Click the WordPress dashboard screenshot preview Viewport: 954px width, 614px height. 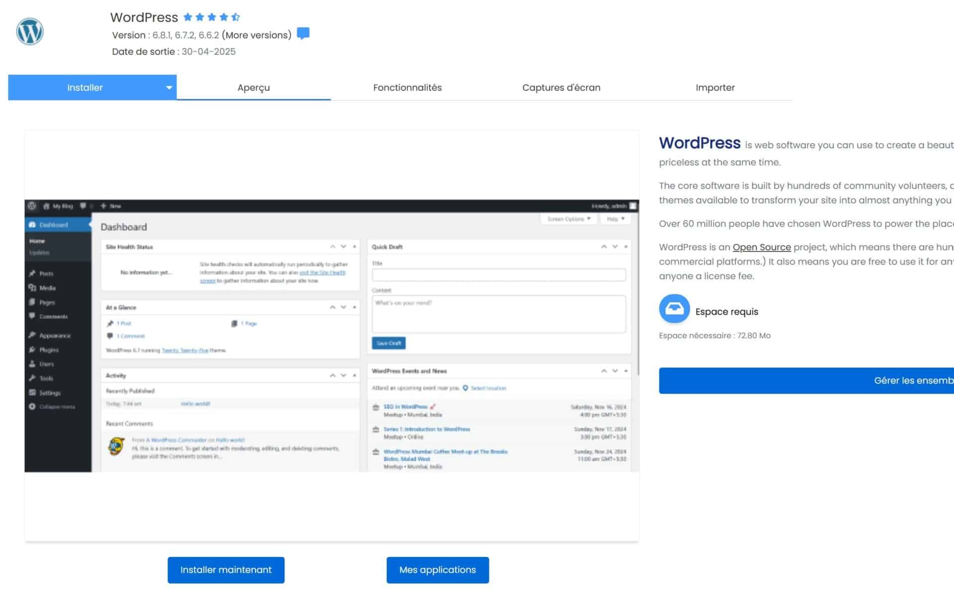pos(331,336)
